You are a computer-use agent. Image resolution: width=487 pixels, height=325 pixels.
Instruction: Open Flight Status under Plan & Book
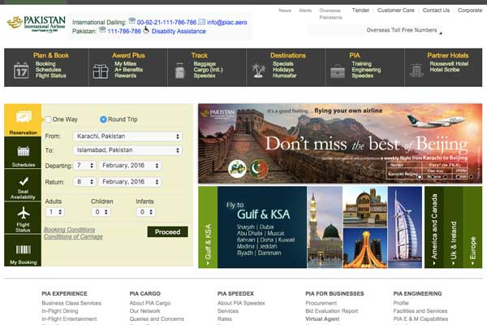[x=50, y=76]
